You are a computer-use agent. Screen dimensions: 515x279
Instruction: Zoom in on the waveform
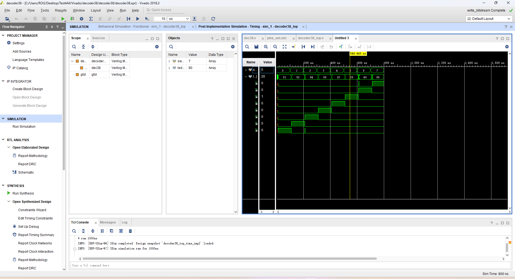(266, 47)
